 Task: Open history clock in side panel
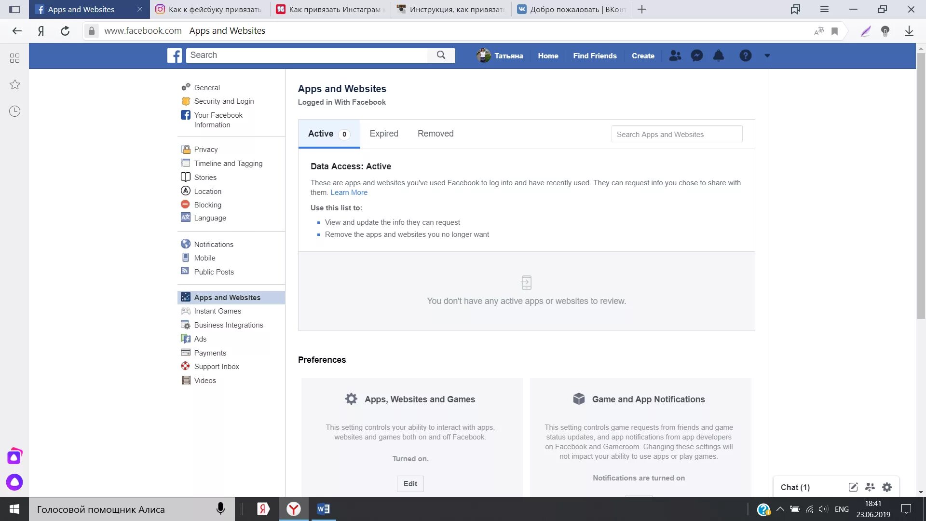[14, 111]
